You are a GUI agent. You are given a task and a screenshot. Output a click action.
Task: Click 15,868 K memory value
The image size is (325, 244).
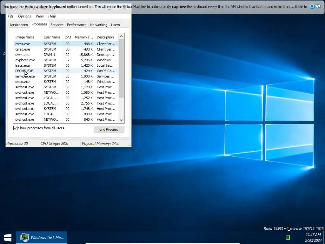[x=86, y=55]
